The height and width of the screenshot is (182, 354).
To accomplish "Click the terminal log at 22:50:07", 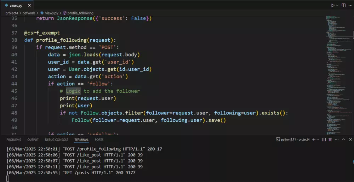I will coord(74,161).
